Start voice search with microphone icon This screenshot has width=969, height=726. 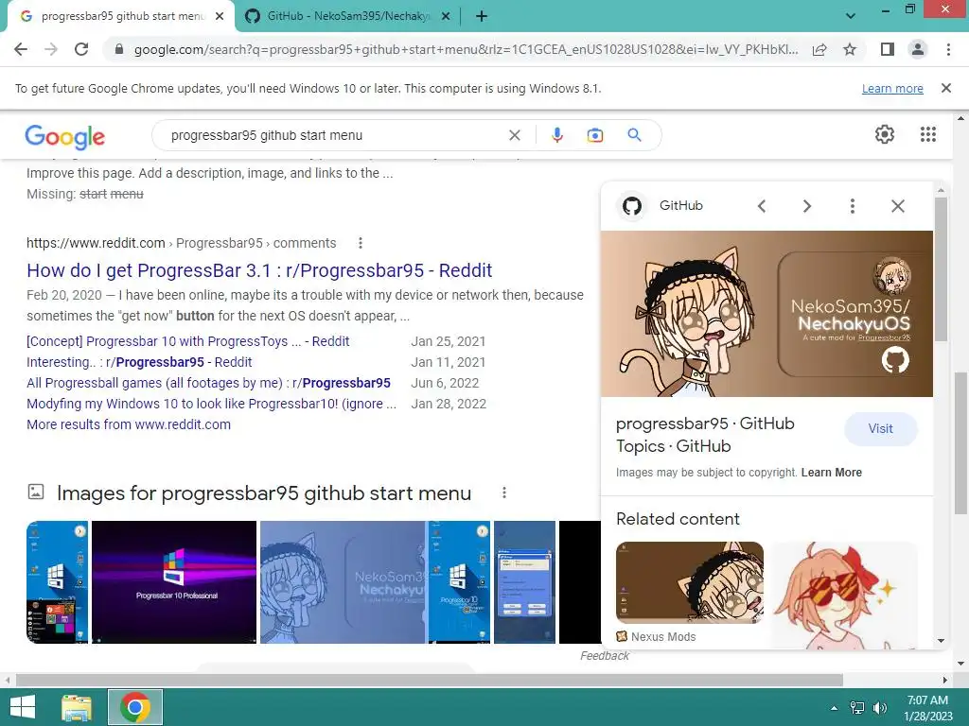(556, 135)
